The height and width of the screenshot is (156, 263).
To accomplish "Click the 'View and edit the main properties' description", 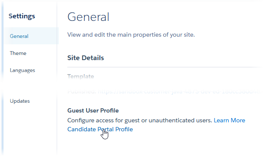I will (131, 35).
